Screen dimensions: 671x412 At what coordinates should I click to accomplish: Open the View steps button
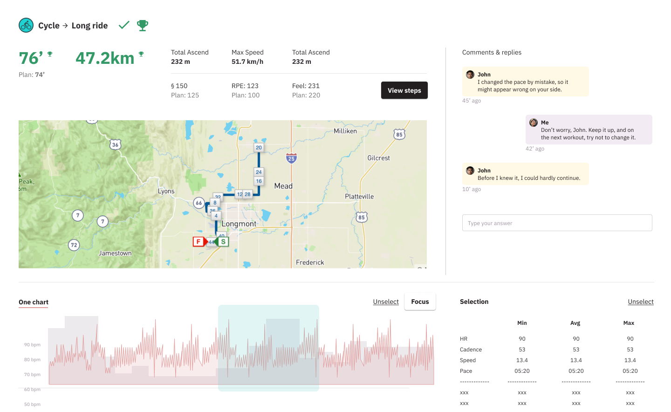404,90
